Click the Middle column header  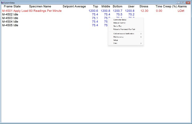(106, 6)
